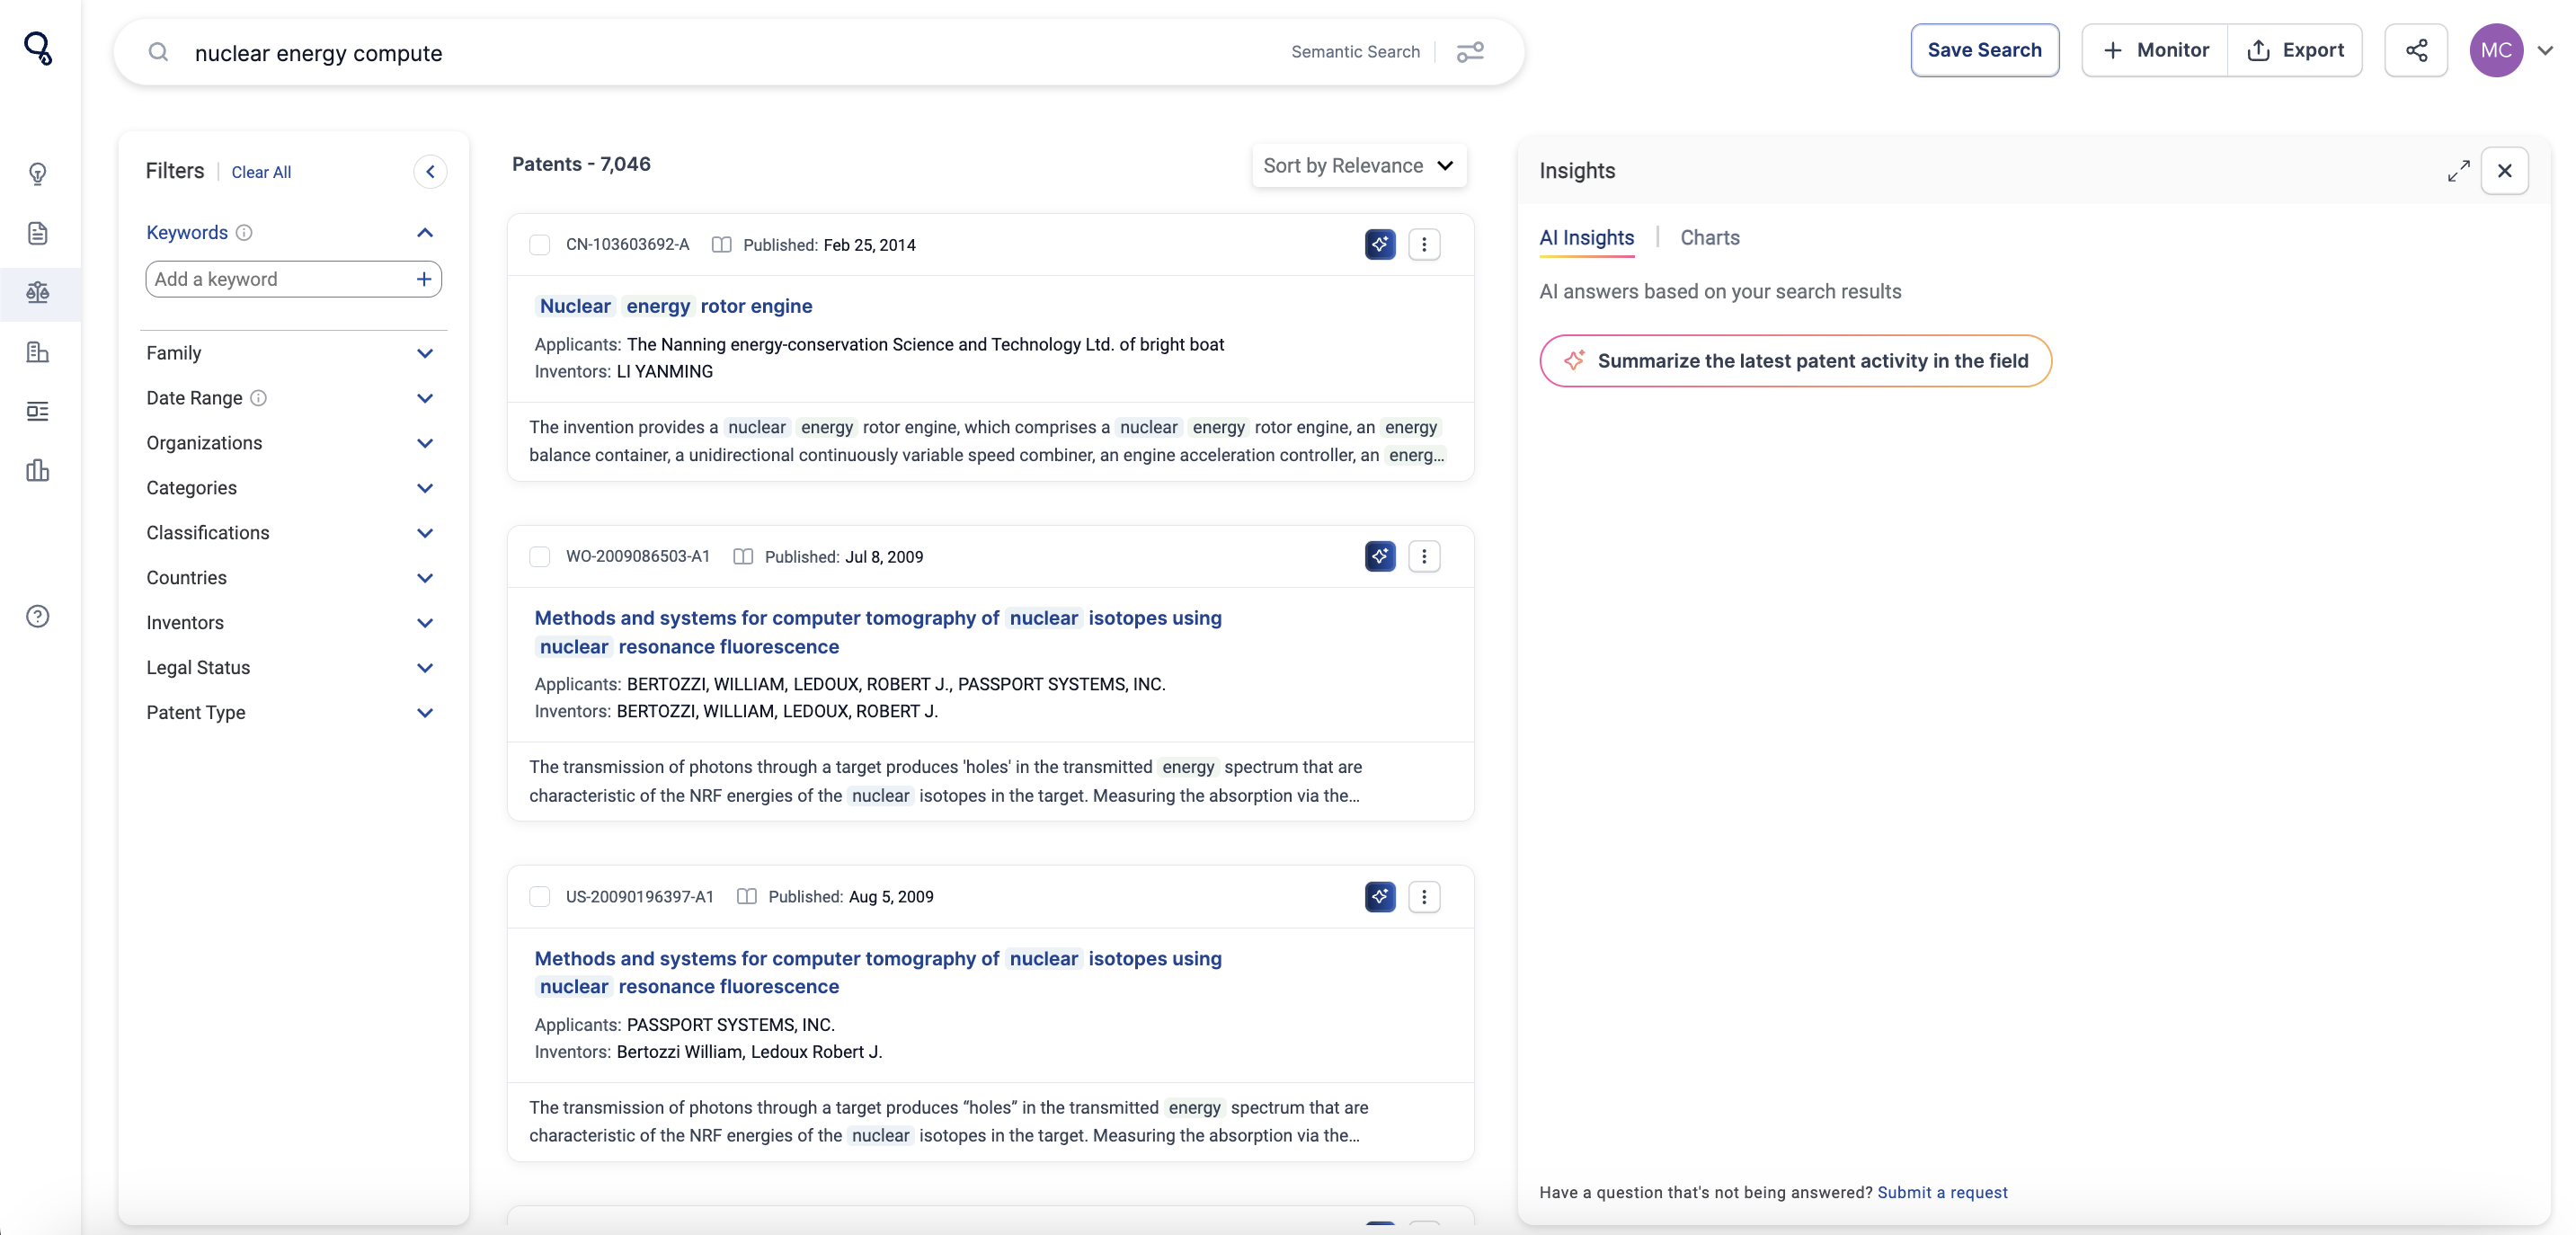Click the MC user avatar
2576x1235 pixels.
point(2496,50)
